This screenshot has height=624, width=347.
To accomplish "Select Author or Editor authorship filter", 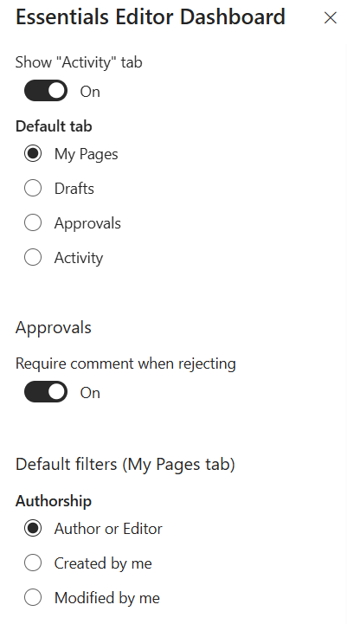I will [33, 529].
